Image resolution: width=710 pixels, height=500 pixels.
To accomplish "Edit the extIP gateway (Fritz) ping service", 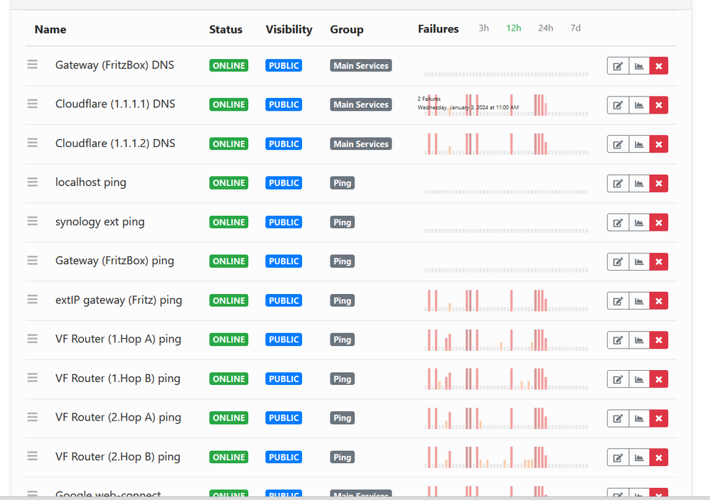I will [618, 301].
